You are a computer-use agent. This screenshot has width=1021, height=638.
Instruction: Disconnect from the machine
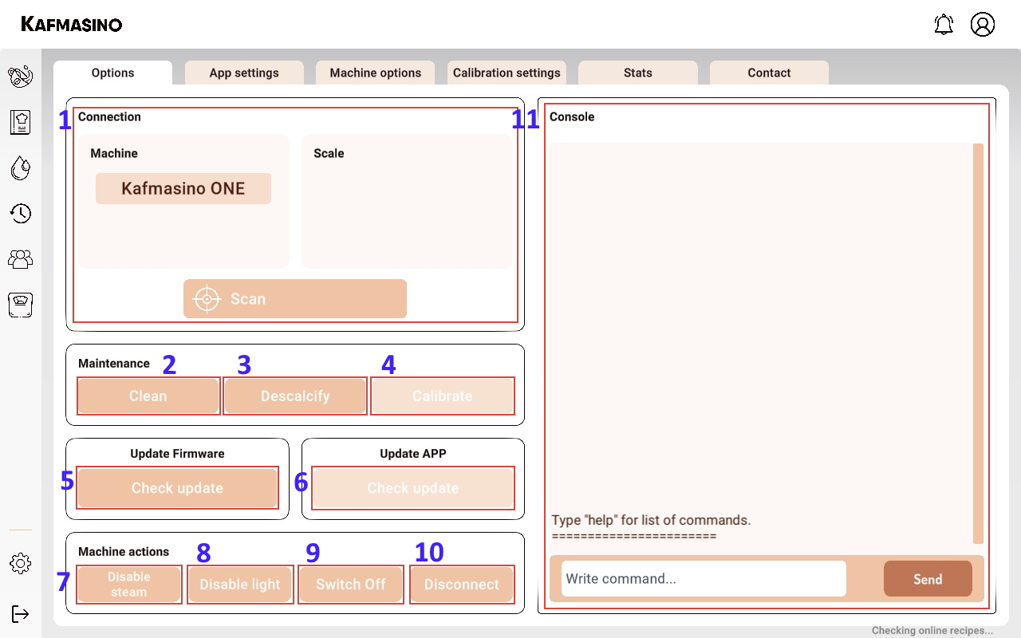point(462,585)
